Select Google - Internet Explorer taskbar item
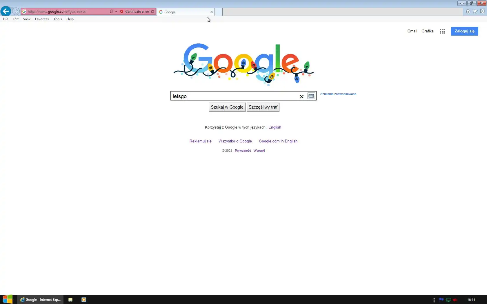 (40, 300)
